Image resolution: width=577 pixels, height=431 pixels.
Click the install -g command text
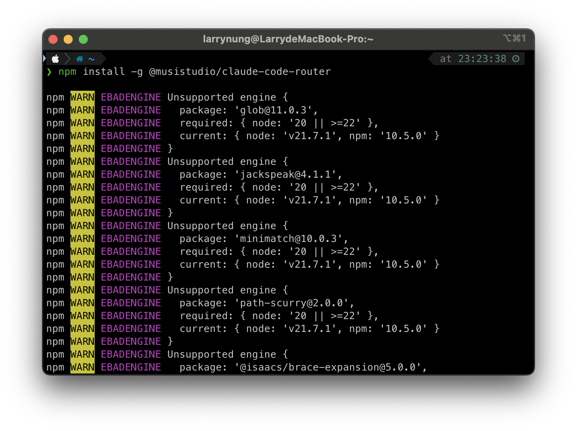113,71
